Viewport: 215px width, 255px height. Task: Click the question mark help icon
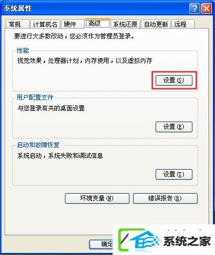[x=195, y=8]
